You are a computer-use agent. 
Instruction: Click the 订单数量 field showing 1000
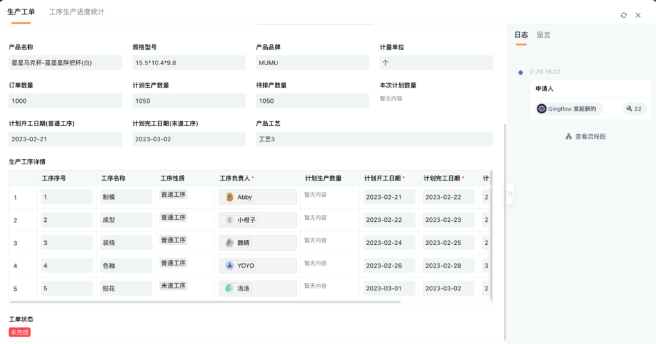65,101
